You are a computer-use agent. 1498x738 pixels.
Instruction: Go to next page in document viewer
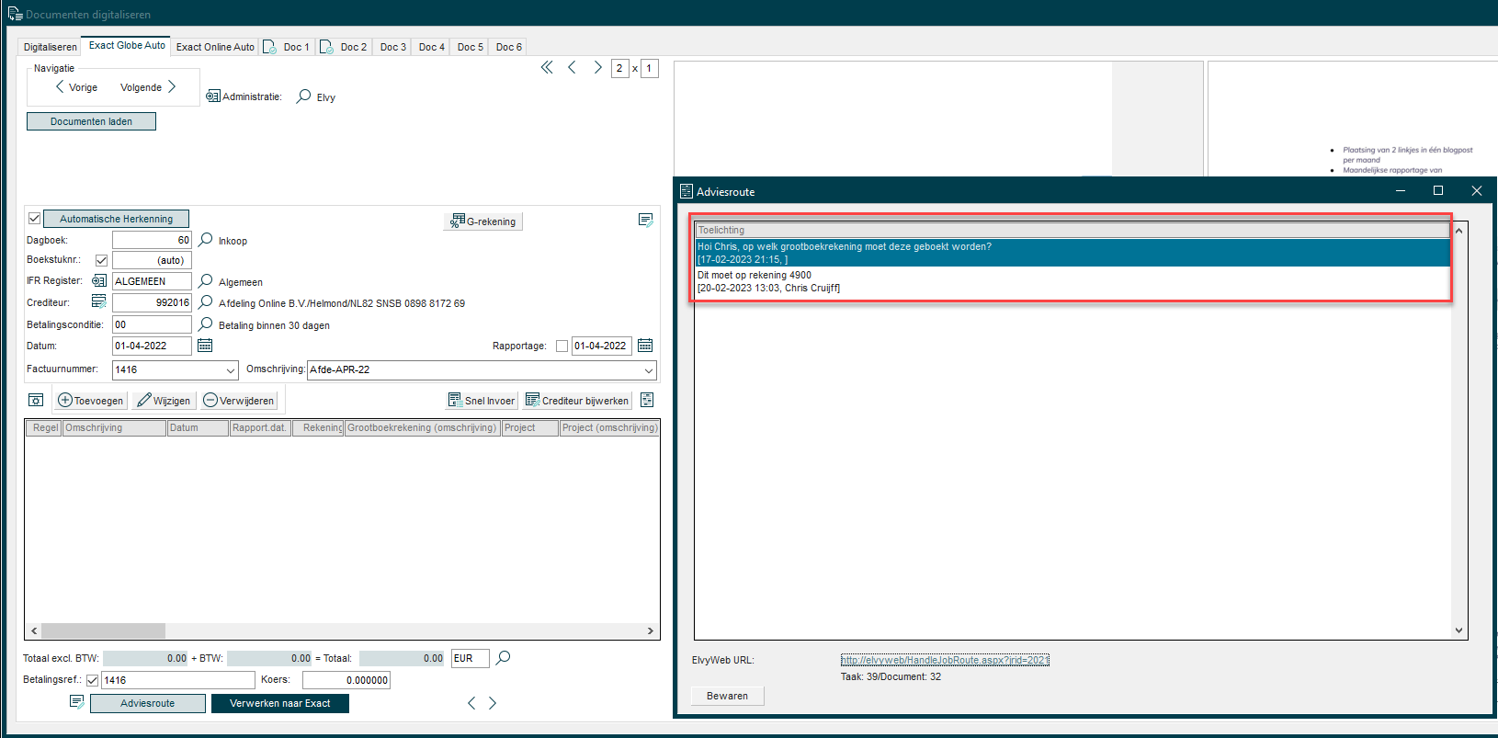pos(598,67)
